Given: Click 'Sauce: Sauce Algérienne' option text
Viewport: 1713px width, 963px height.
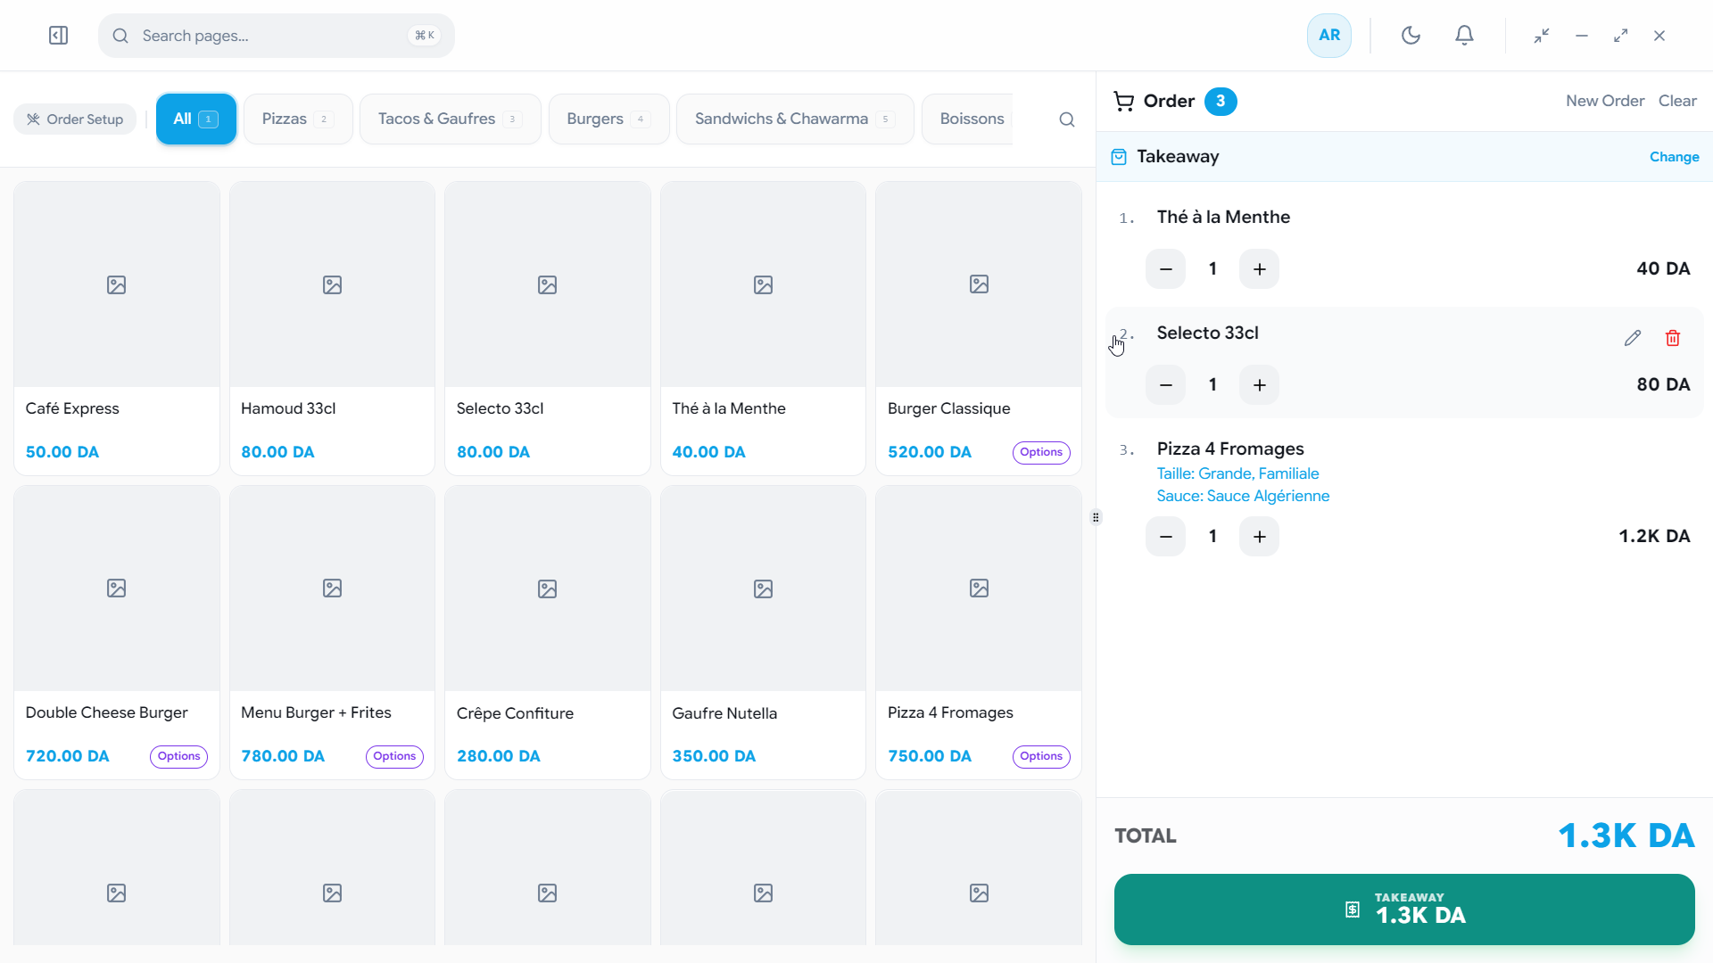Looking at the screenshot, I should (1243, 496).
